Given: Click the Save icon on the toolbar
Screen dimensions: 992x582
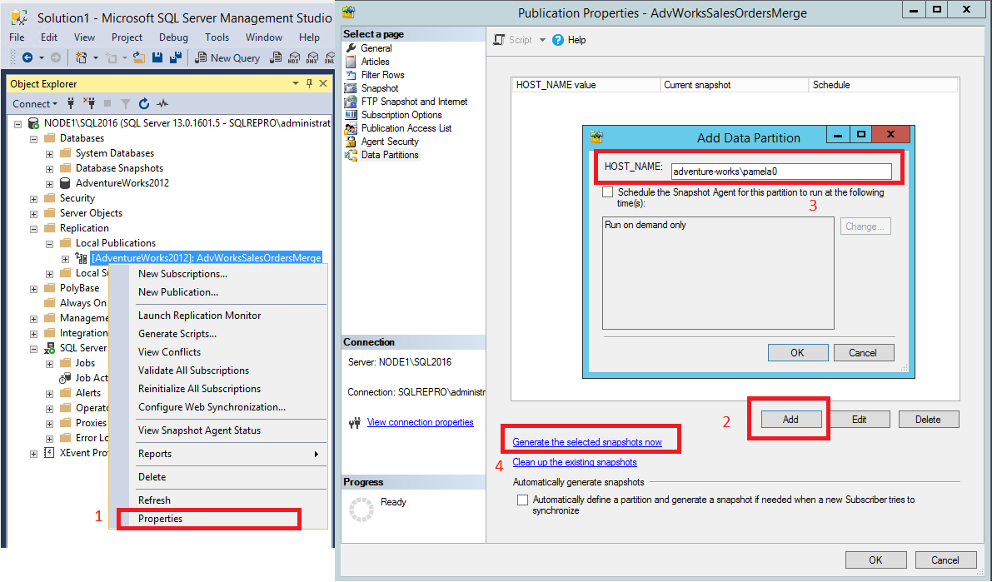Looking at the screenshot, I should [x=157, y=57].
